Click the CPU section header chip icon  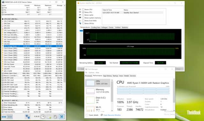[x=3, y=19]
